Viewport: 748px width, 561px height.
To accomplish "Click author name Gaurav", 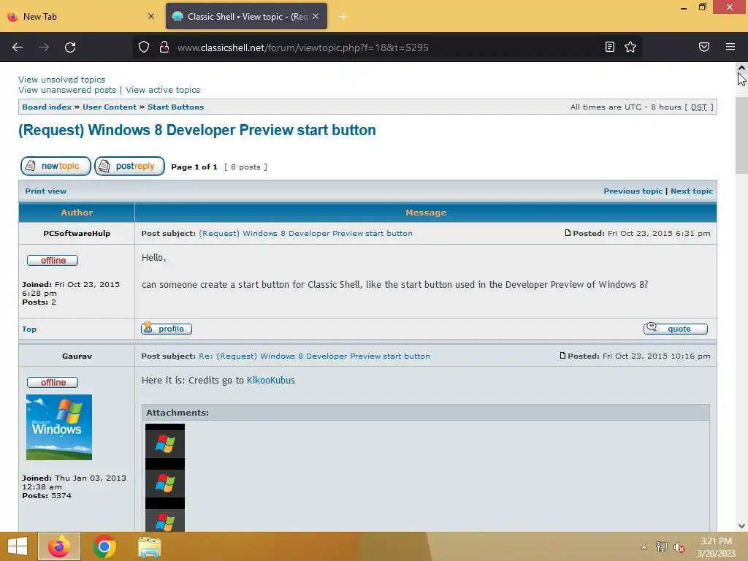I will 77,356.
